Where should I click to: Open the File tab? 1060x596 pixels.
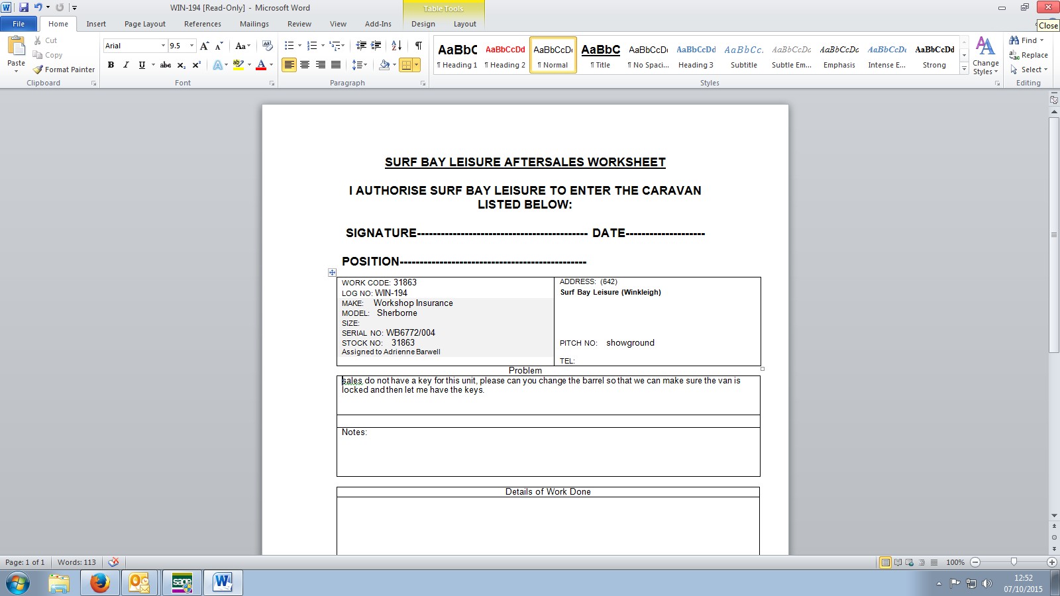(x=19, y=24)
